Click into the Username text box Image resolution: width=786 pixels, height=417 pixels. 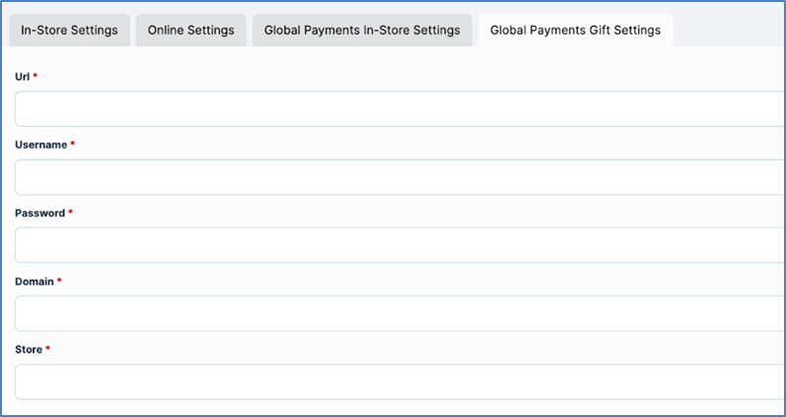click(x=396, y=177)
